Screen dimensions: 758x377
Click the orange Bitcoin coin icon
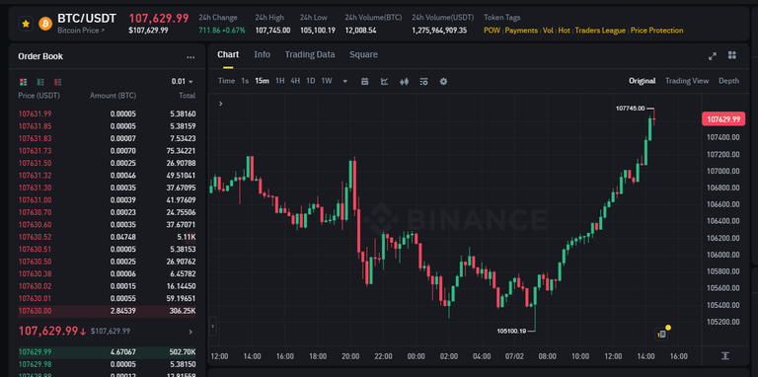45,24
